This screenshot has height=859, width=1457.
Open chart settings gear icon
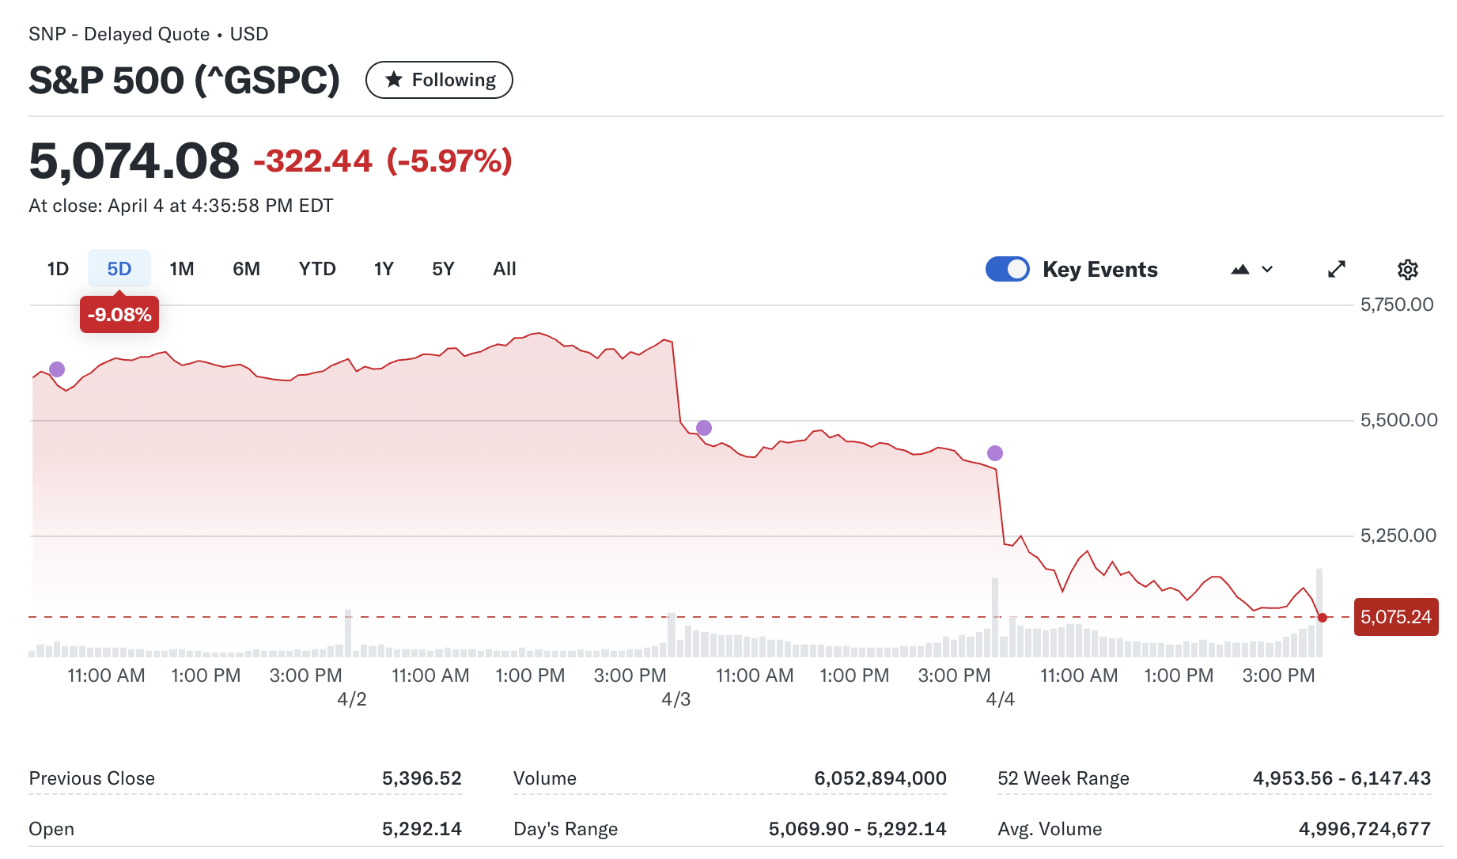point(1407,270)
